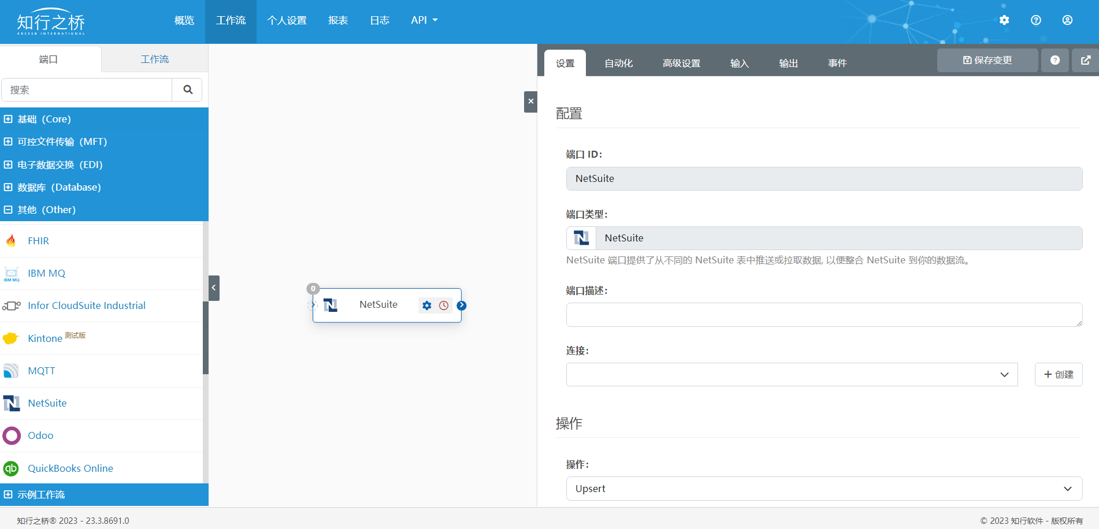Switch to the 高级设置 tab
Screen dimensions: 1099x529
pos(681,63)
